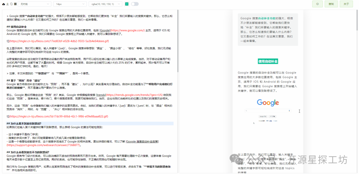Image resolution: width=359 pixels, height=174 pixels.
Task: Click the refresh/reset circular arrows icon
Action: pos(11,4)
